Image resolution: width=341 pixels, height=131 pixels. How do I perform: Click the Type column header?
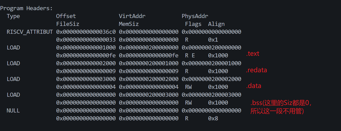(x=13, y=16)
